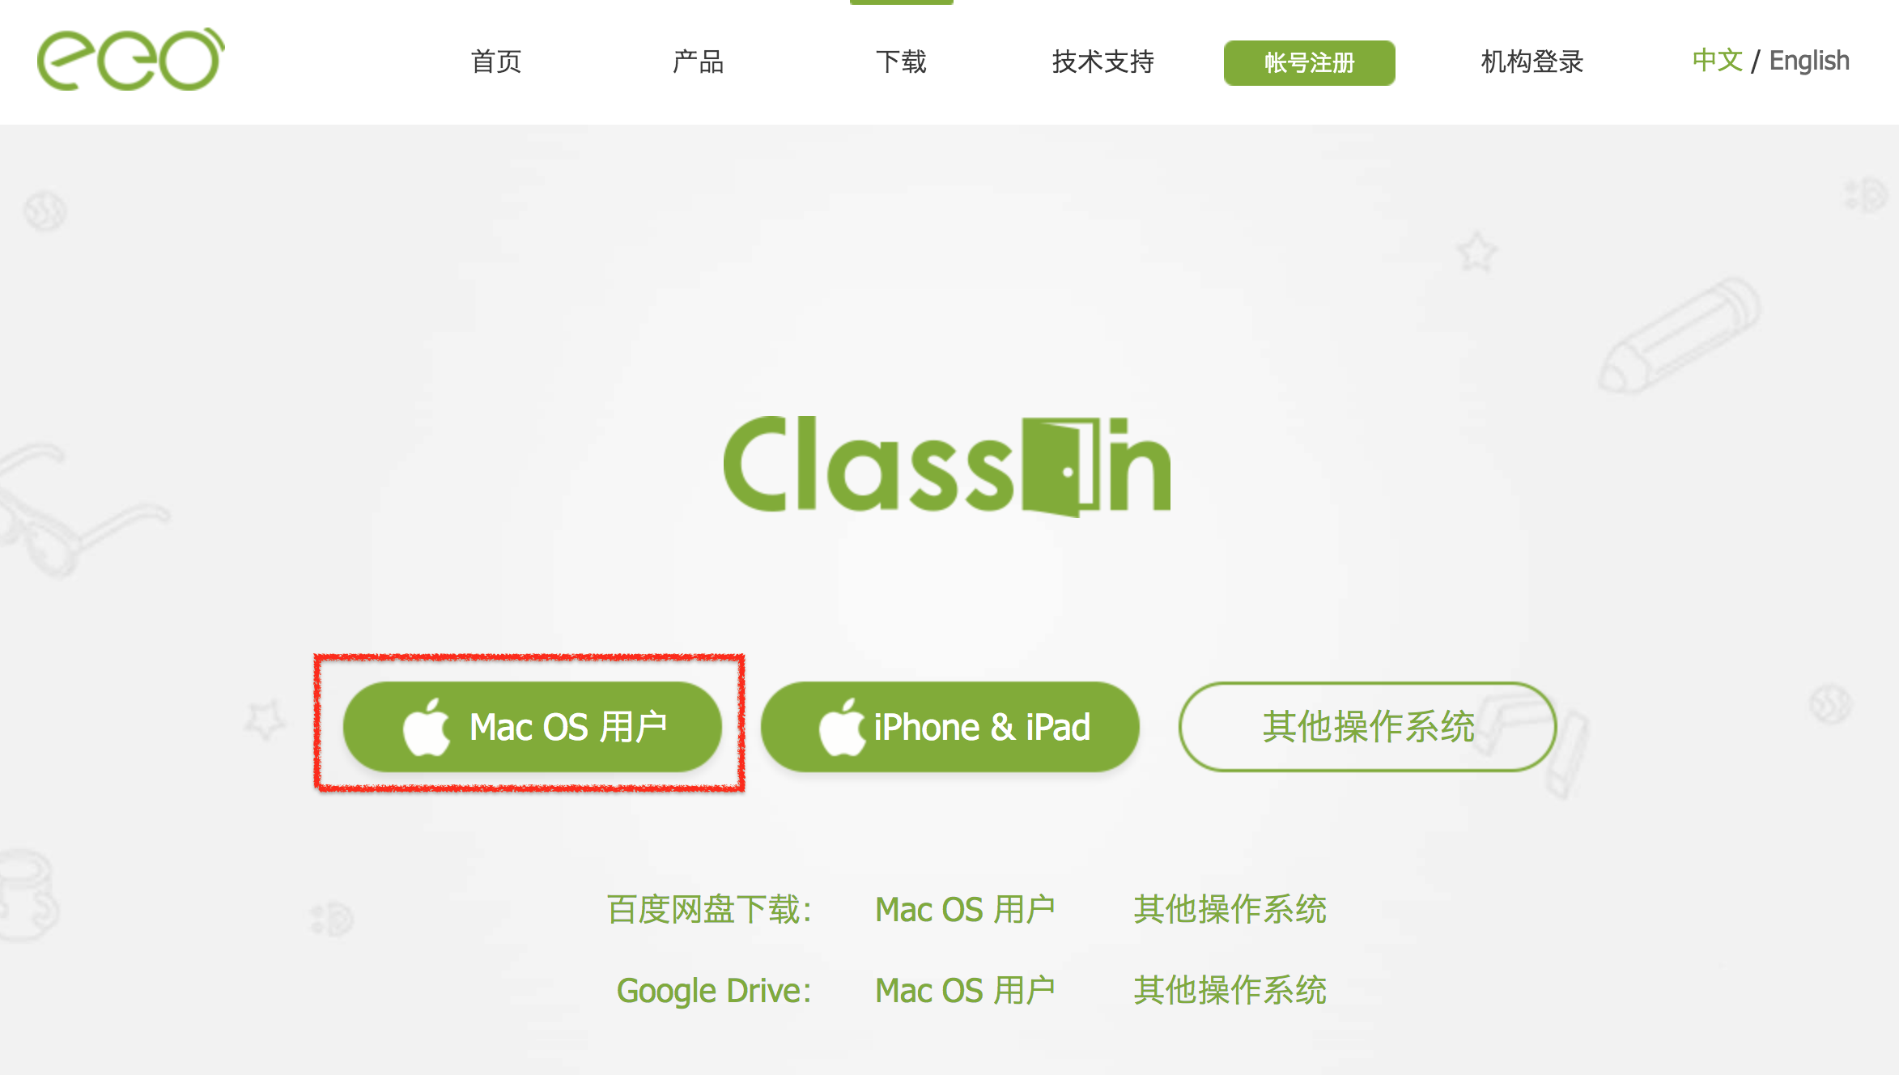Click the ClassIn logo
Image resolution: width=1899 pixels, height=1075 pixels.
coord(947,466)
